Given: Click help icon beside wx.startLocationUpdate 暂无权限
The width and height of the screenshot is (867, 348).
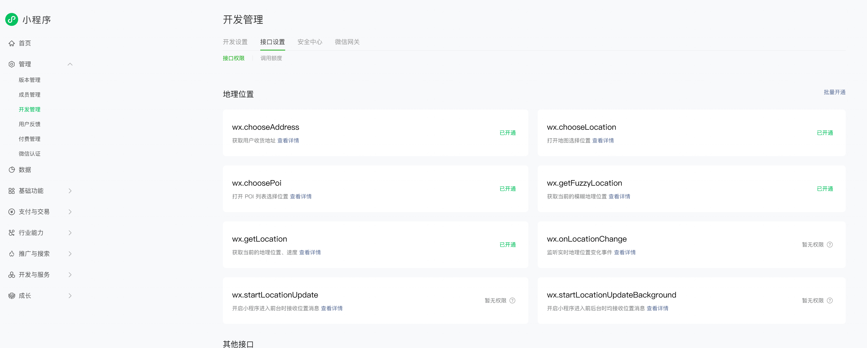Looking at the screenshot, I should (512, 301).
